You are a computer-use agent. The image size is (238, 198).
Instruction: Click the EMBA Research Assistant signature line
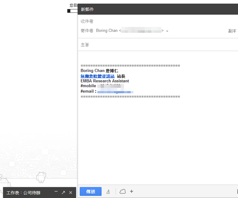pyautogui.click(x=105, y=81)
